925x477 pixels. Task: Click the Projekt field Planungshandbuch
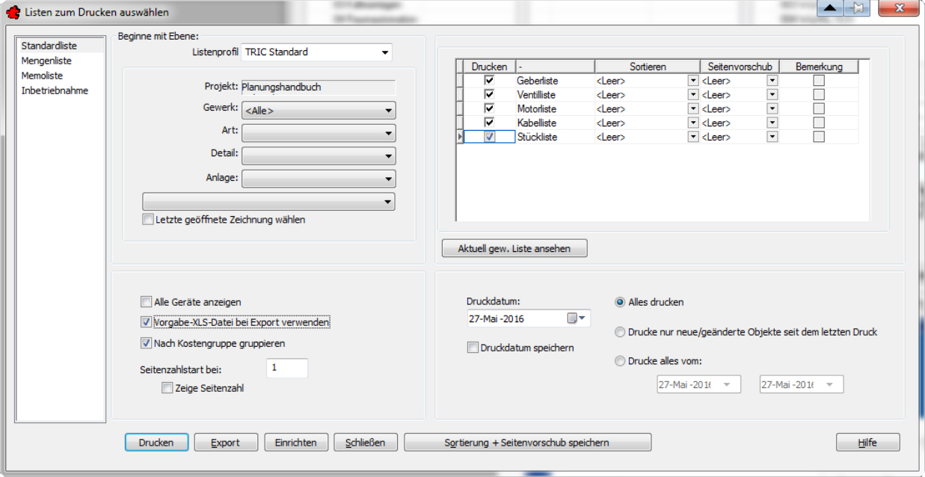319,87
